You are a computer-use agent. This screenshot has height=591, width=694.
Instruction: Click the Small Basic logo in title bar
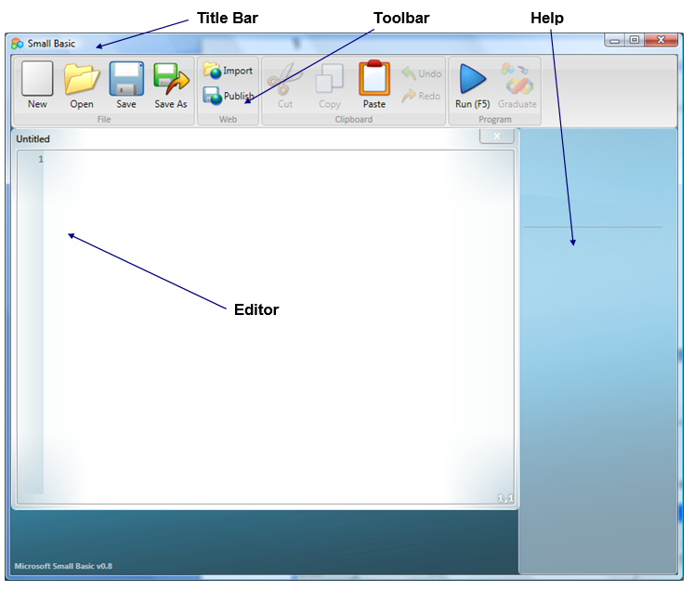pyautogui.click(x=18, y=44)
